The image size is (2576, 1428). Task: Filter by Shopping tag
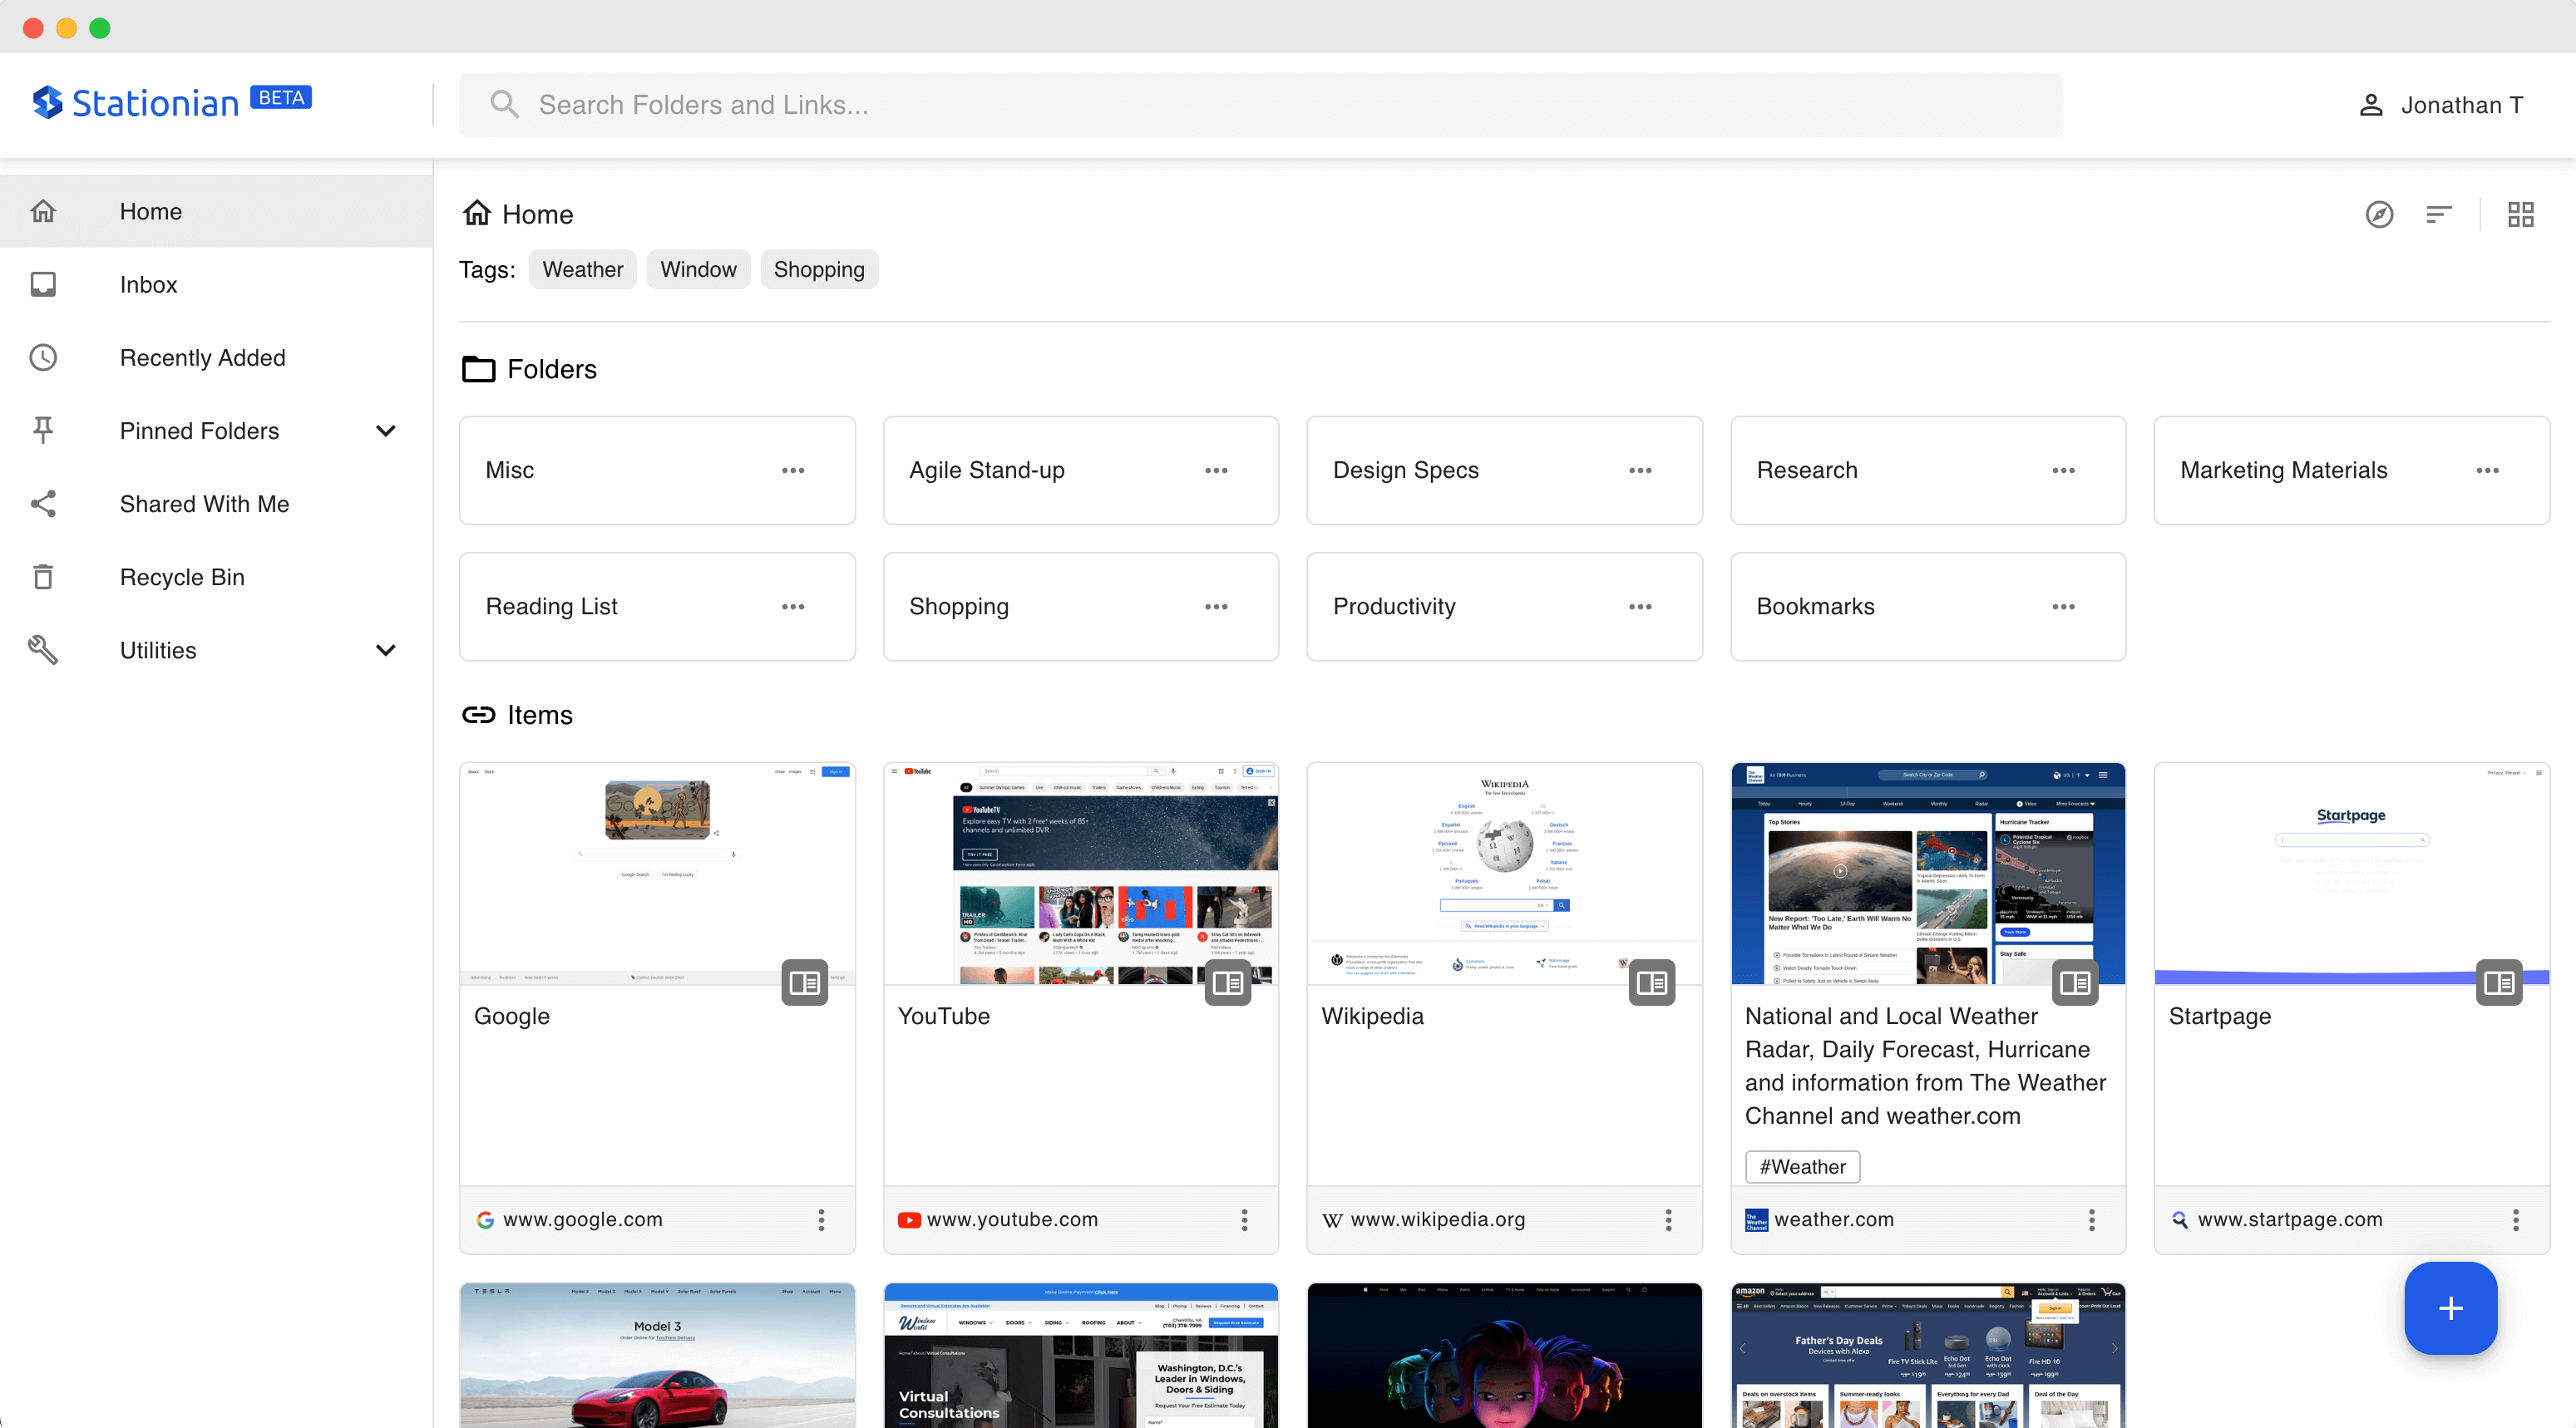click(819, 270)
